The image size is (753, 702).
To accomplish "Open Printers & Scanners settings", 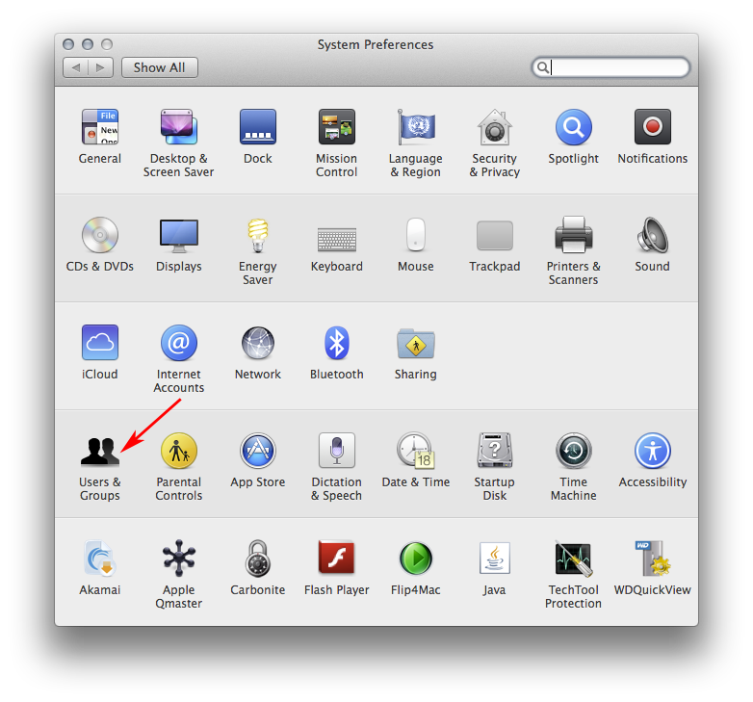I will 573,235.
